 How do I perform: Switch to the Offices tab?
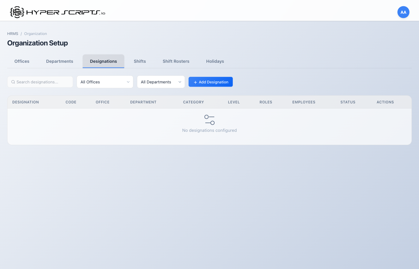22,61
